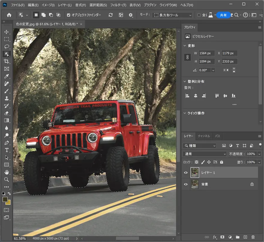Collapse the Transform section
This screenshot has width=264, height=242.
[x=185, y=46]
